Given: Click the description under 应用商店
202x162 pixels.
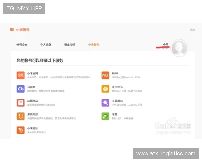Looking at the screenshot, I should click(41, 105).
